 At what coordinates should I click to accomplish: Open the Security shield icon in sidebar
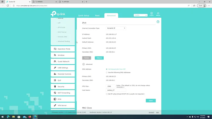click(x=55, y=87)
